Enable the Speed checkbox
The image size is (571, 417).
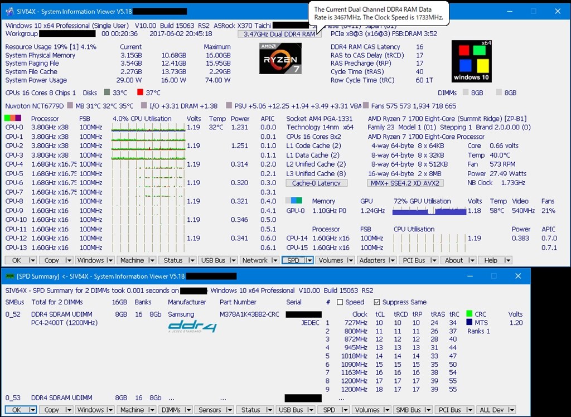click(x=340, y=302)
